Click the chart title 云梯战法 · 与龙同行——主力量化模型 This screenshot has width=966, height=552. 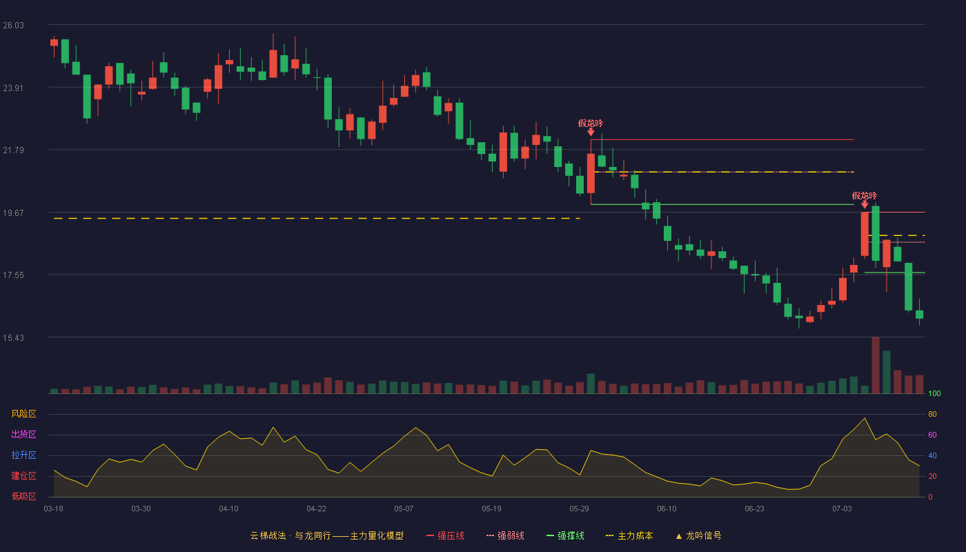pyautogui.click(x=326, y=535)
